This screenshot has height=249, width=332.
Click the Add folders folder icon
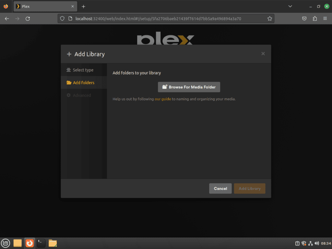pos(68,82)
